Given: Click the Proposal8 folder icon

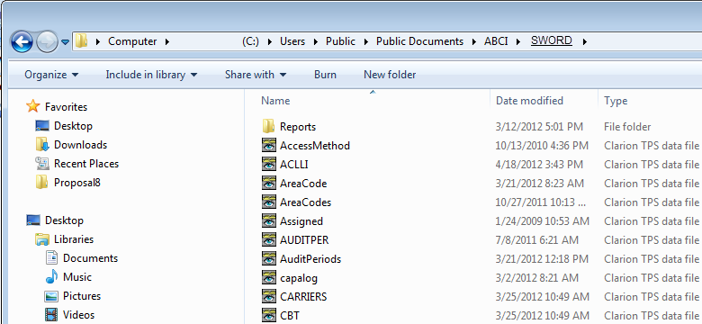Looking at the screenshot, I should tap(41, 182).
